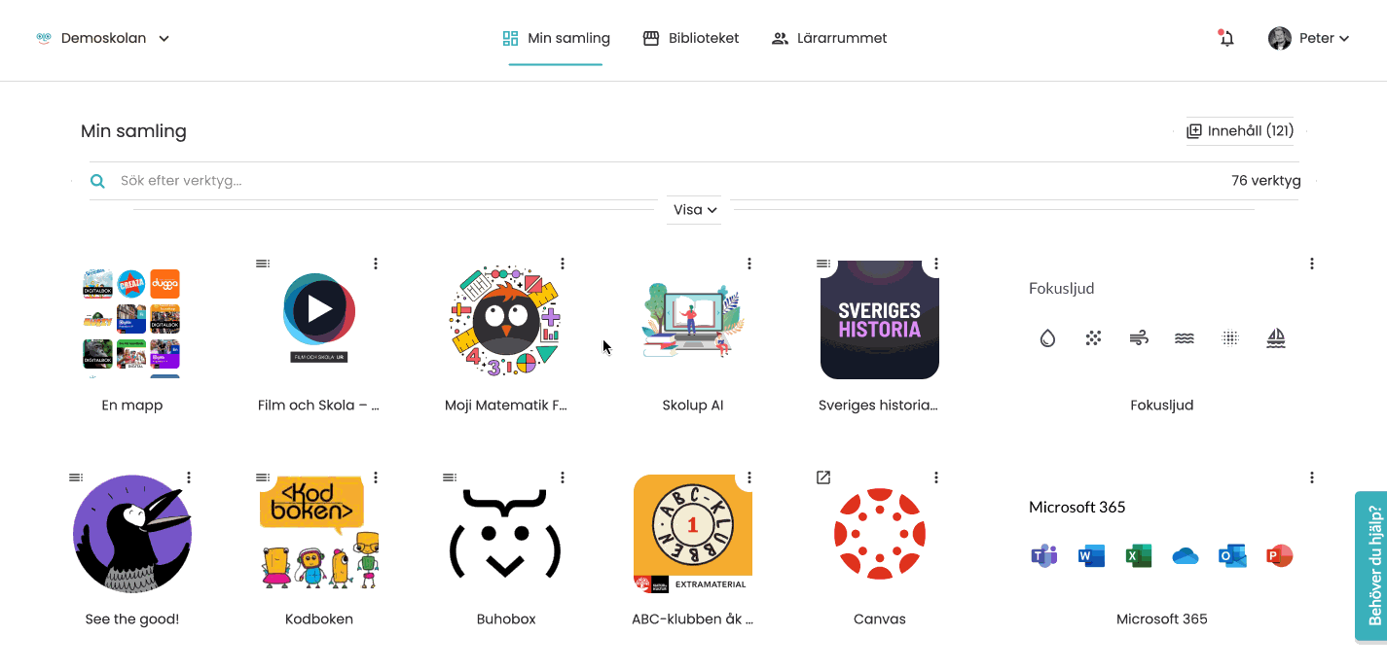Open the notifications bell

pos(1226,39)
